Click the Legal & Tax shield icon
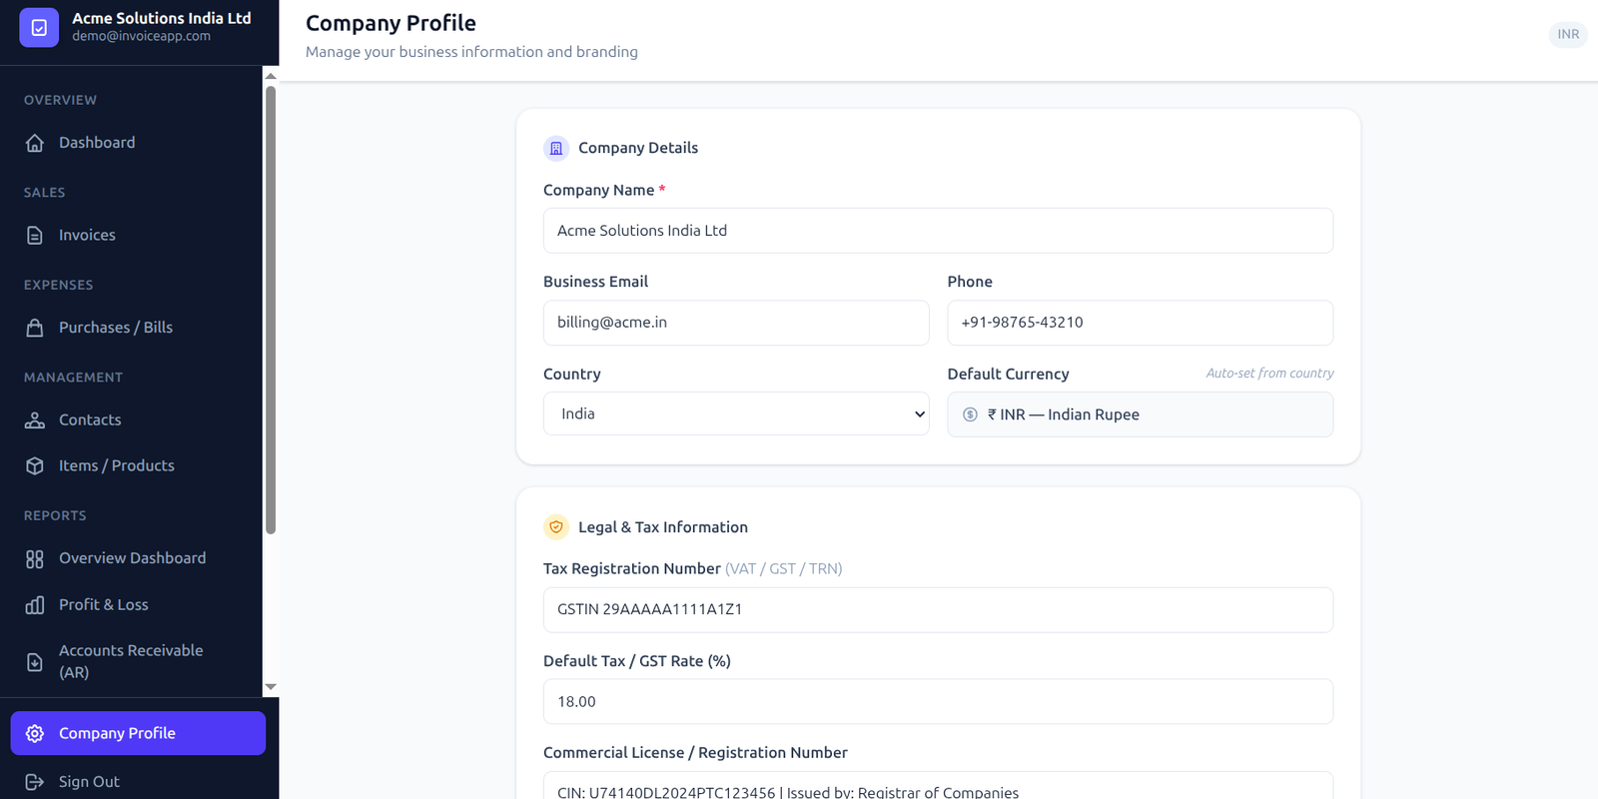Screen dimensions: 1598x799 pos(556,527)
